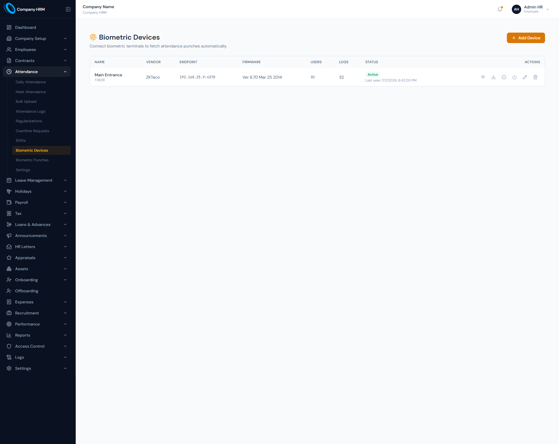Screen dimensions: 559x444
Task: Click the AH user avatar
Action: click(516, 9)
